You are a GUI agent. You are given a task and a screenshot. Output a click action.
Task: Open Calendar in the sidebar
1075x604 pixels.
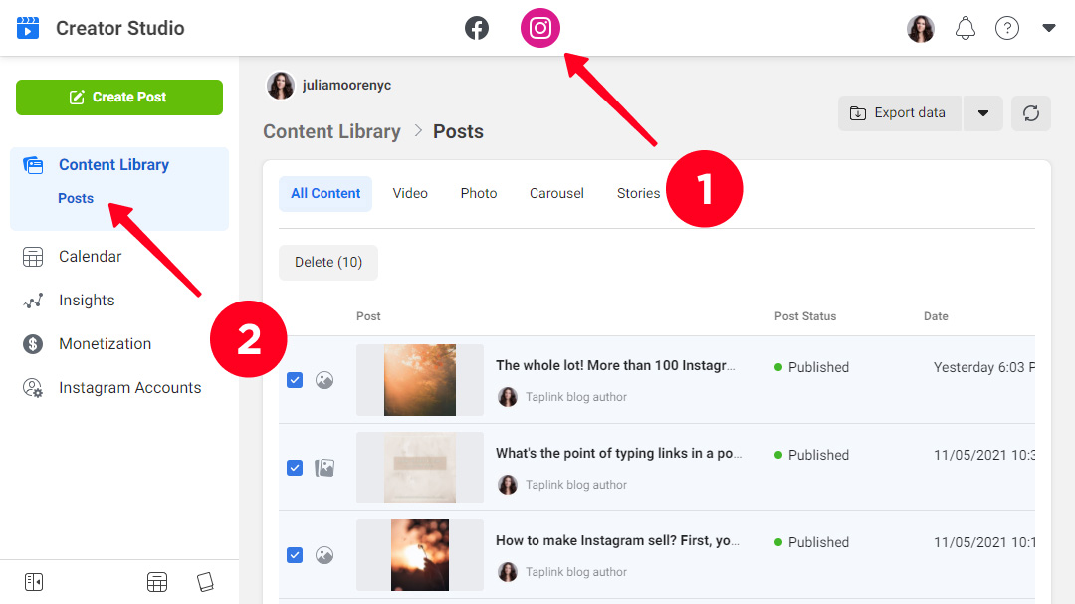(x=90, y=257)
